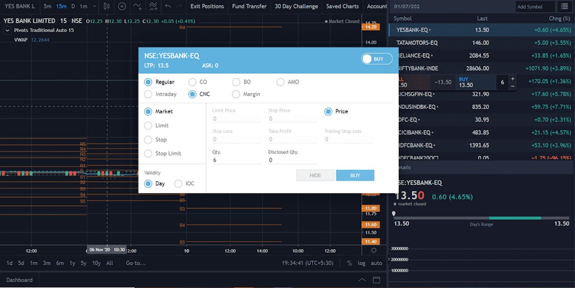This screenshot has height=288, width=575.
Task: Select the 1m button in top toolbar
Action: [x=83, y=6]
